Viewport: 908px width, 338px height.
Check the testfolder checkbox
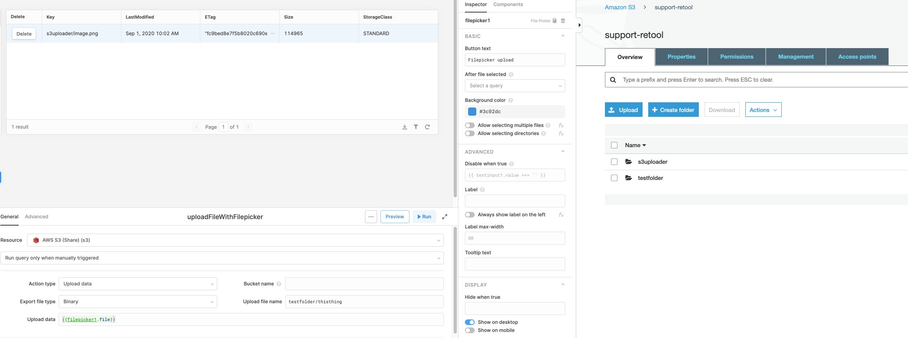(614, 178)
